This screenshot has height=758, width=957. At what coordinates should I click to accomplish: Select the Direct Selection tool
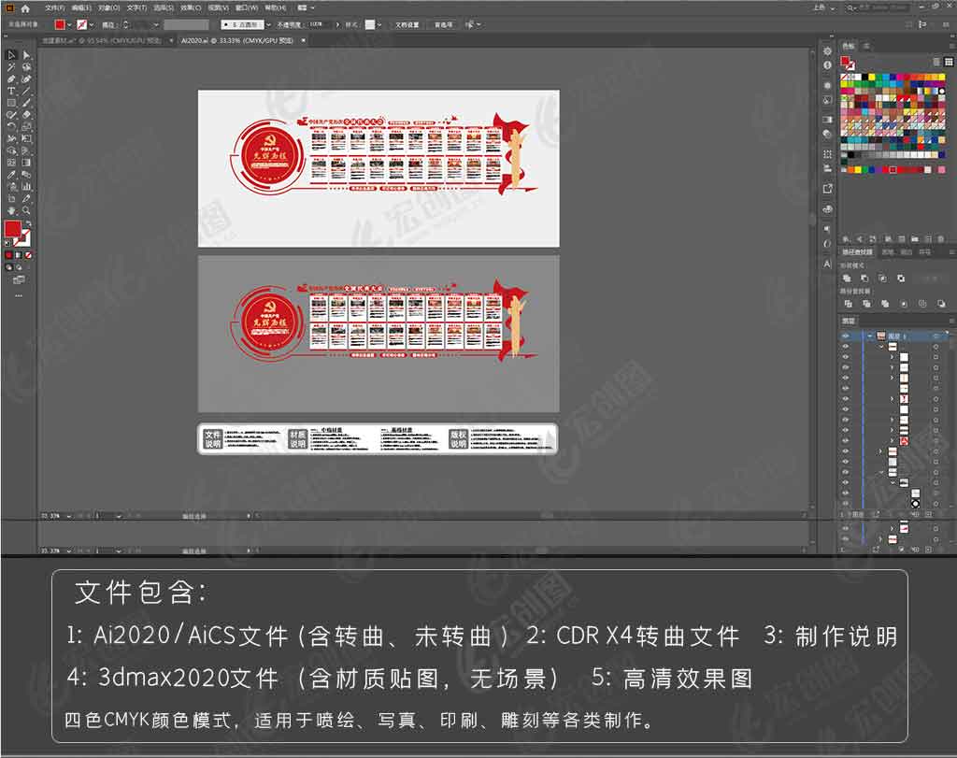click(26, 55)
